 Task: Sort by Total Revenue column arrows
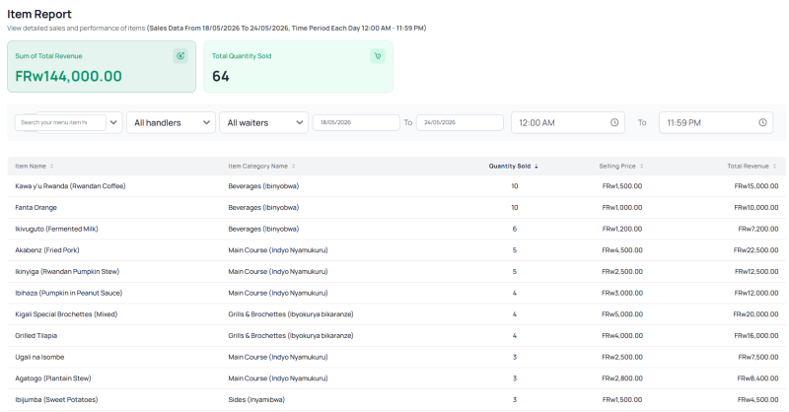[775, 166]
